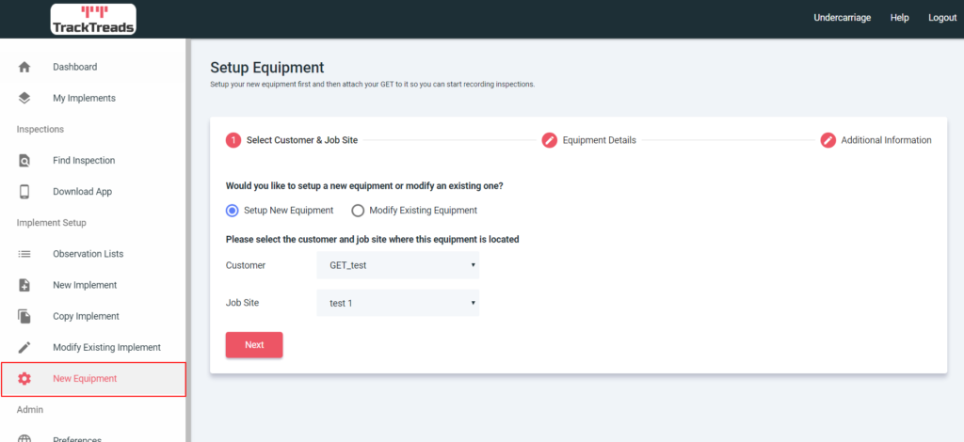
Task: Select New Equipment in the sidebar
Action: pos(93,379)
